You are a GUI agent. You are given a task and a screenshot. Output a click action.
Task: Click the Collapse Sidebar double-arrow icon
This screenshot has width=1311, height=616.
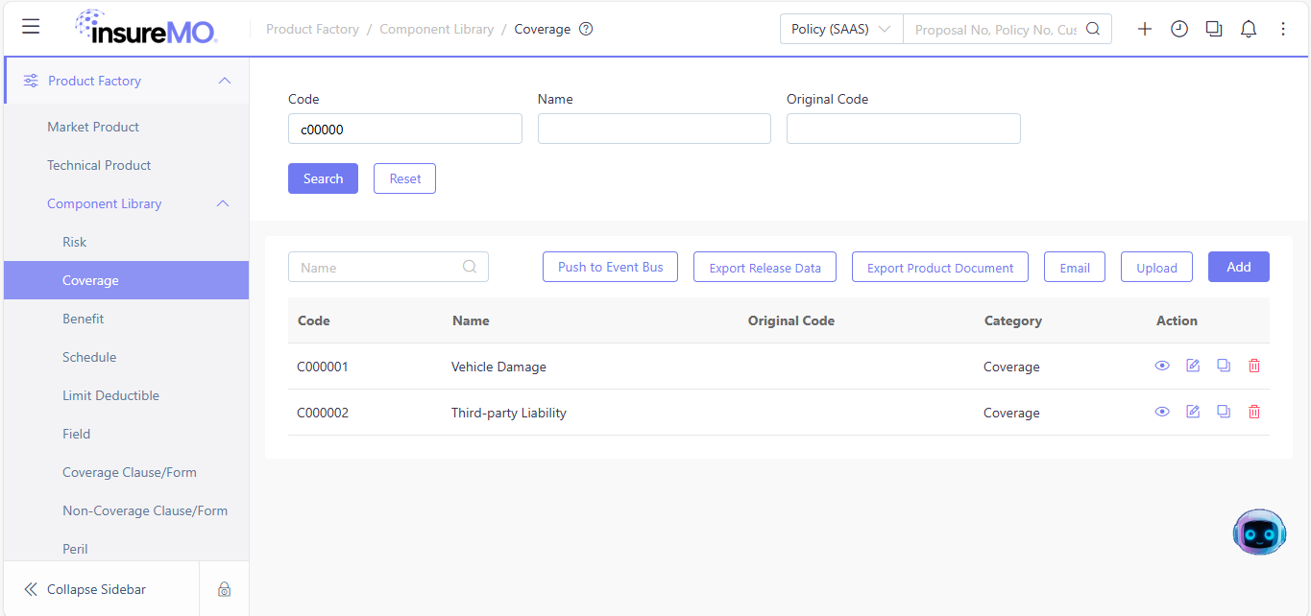31,589
